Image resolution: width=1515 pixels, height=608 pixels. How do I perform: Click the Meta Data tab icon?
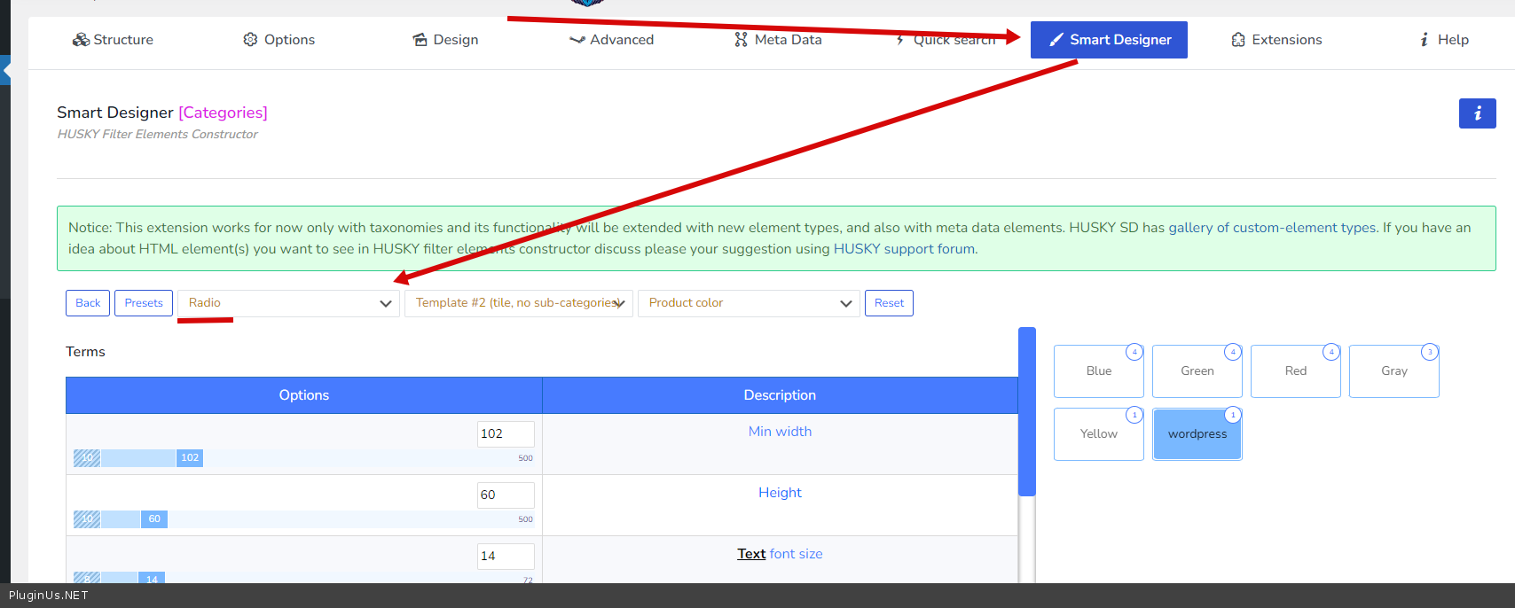point(741,40)
